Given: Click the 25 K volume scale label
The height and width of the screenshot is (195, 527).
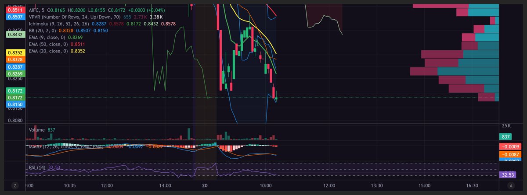Looking at the screenshot, I should 507,125.
